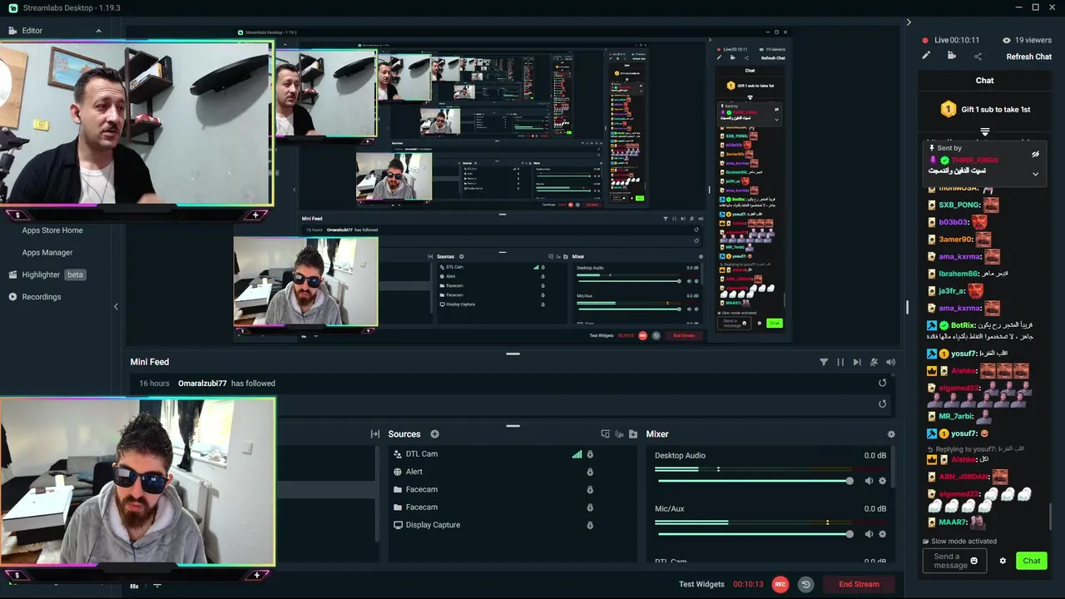This screenshot has height=599, width=1065.
Task: Click the red REC button
Action: point(780,584)
